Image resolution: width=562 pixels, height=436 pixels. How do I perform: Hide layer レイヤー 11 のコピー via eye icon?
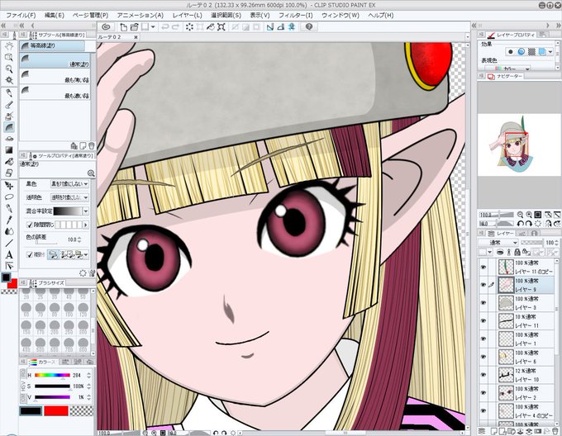483,267
